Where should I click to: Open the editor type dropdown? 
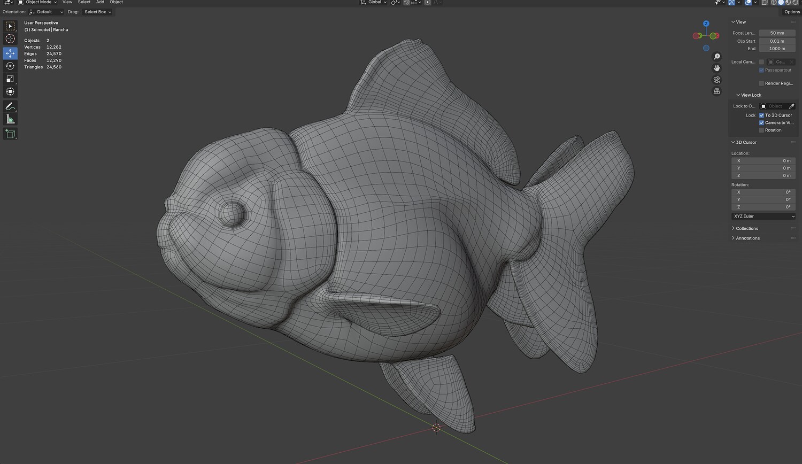tap(9, 3)
